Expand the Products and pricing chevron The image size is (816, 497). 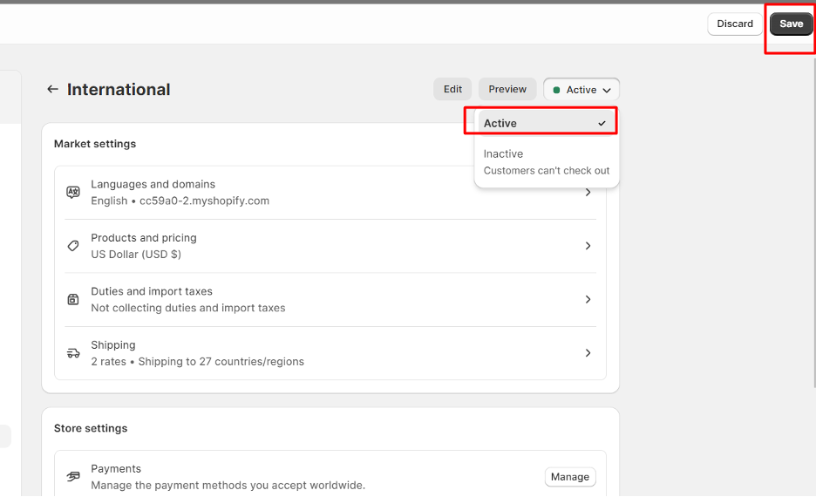click(588, 246)
